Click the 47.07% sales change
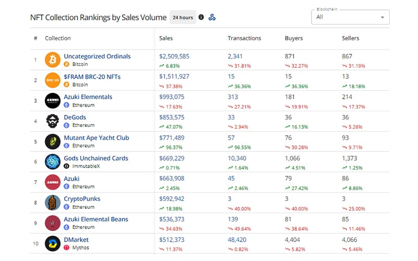This screenshot has width=418, height=261. click(x=171, y=127)
